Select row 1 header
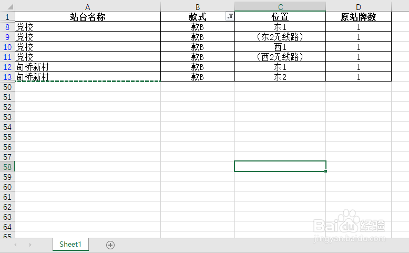This screenshot has width=409, height=253. [7, 17]
